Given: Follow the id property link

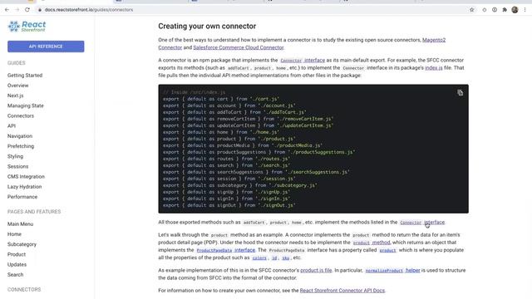Looking at the screenshot, I should pos(274,258).
